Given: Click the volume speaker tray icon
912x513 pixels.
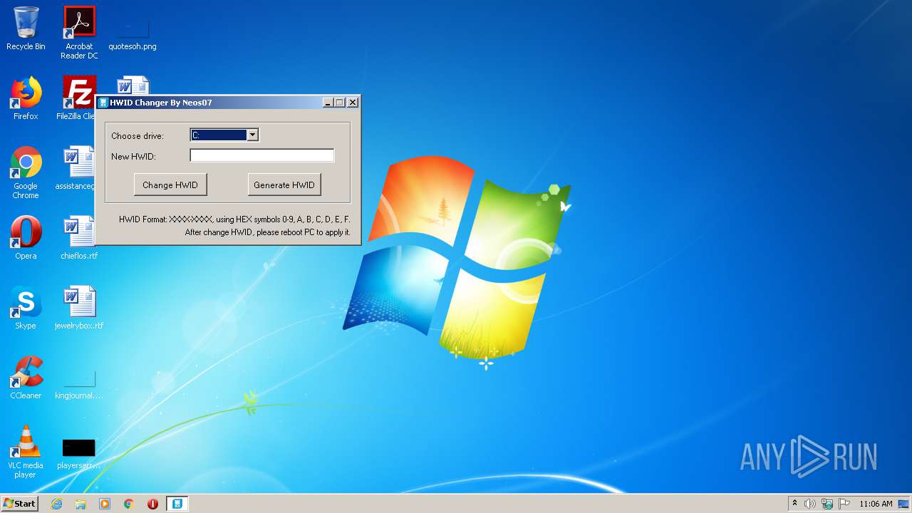Looking at the screenshot, I should 810,504.
